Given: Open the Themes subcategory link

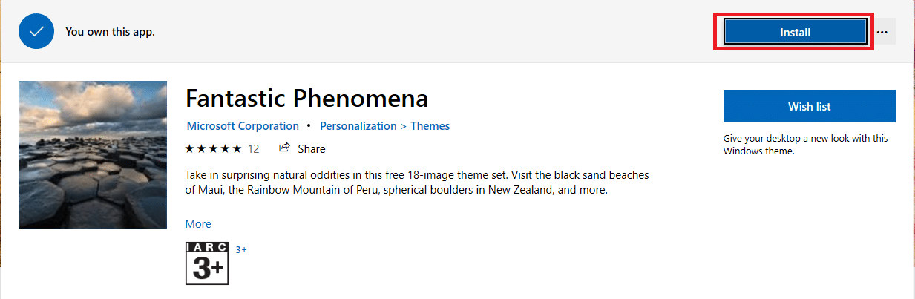Looking at the screenshot, I should [430, 126].
